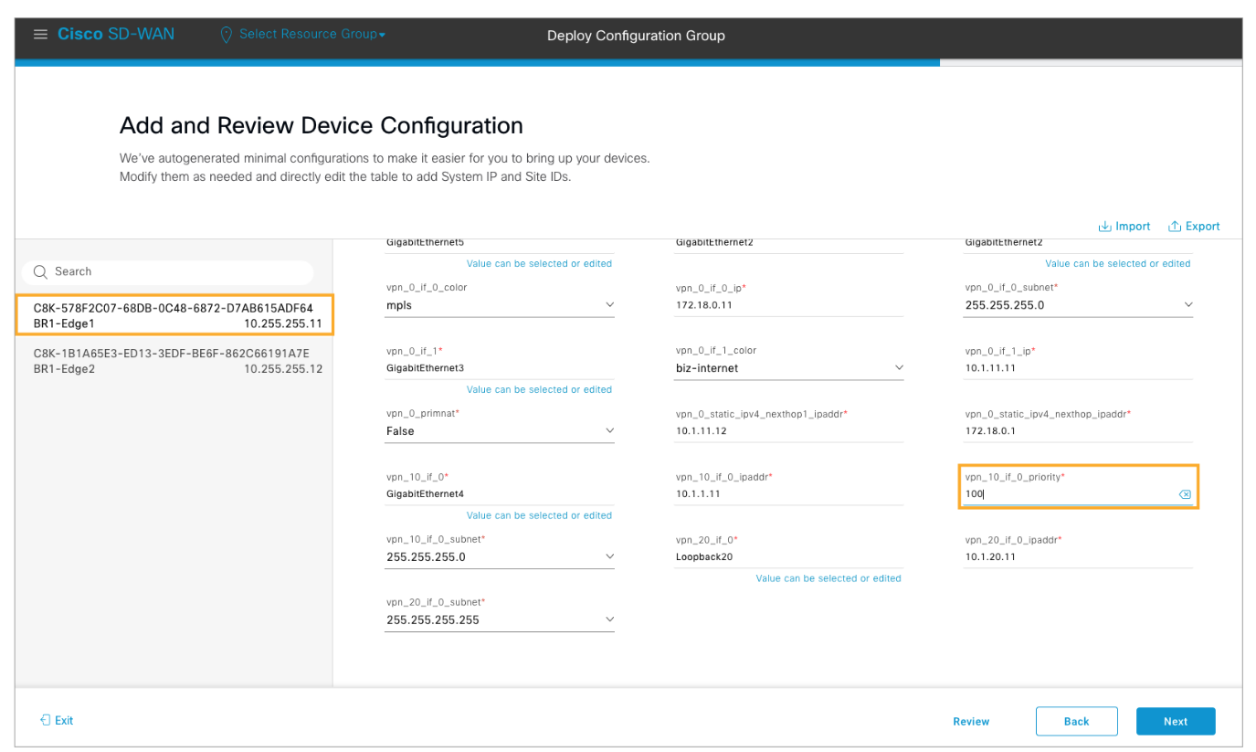Expand the vpn_0_if_0_color mpls dropdown
The image size is (1256, 752).
609,305
